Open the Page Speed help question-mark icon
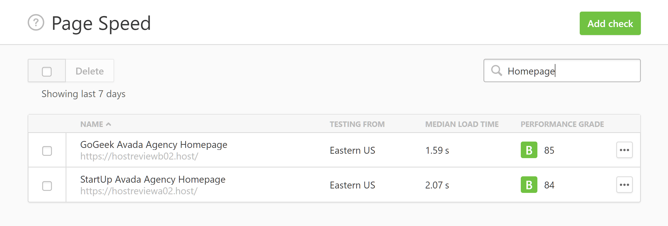Image resolution: width=668 pixels, height=226 pixels. 36,22
